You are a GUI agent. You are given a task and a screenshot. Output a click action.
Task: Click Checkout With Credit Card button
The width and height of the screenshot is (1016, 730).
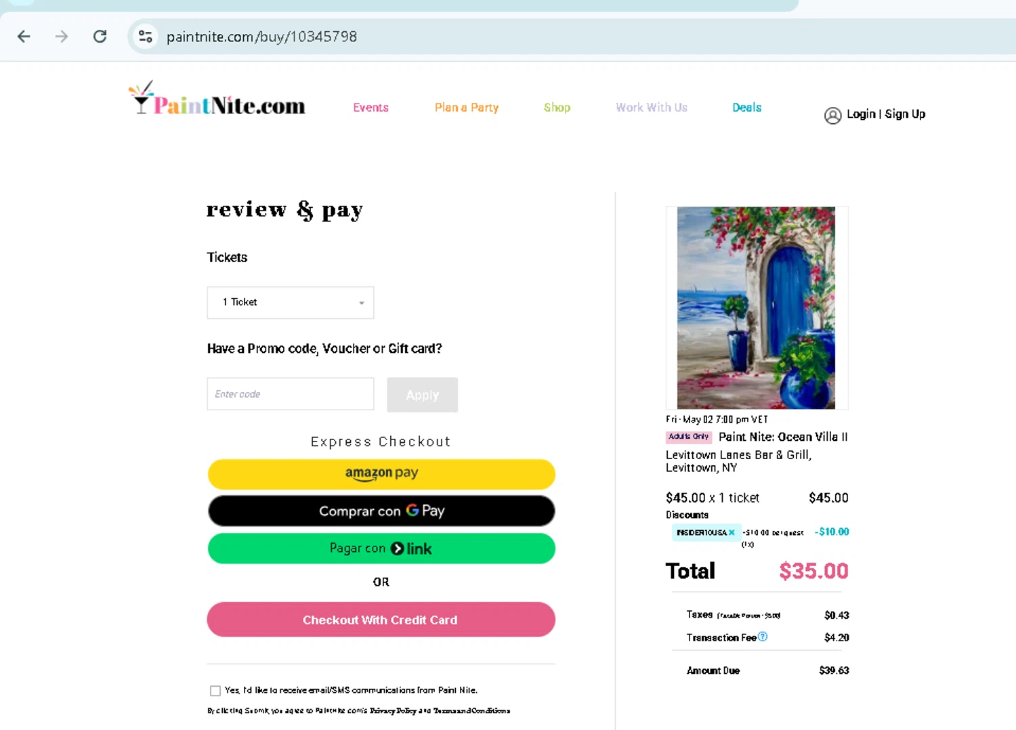pos(381,620)
